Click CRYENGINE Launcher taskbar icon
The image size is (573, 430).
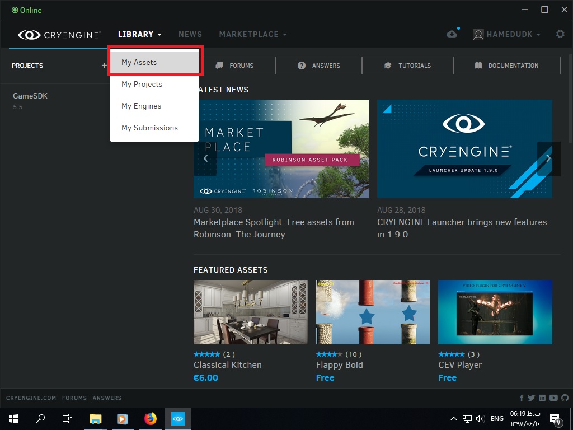pyautogui.click(x=178, y=419)
